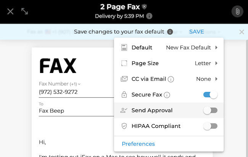The height and width of the screenshot is (157, 248).
Task: Open the Default menu entry
Action: point(169,47)
